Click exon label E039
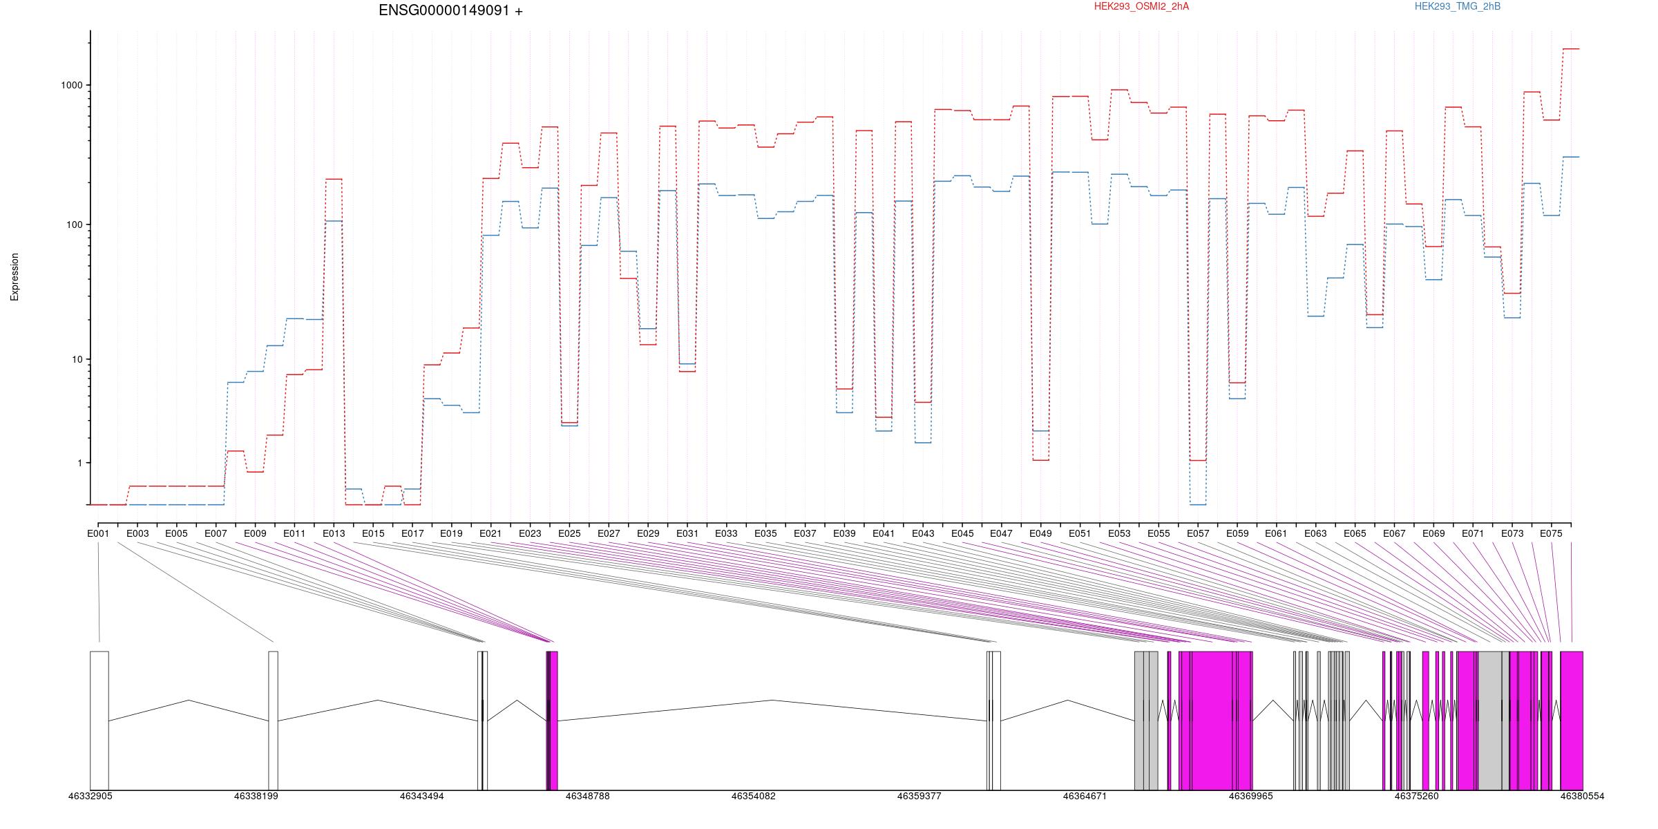This screenshot has width=1658, height=829. (x=844, y=533)
